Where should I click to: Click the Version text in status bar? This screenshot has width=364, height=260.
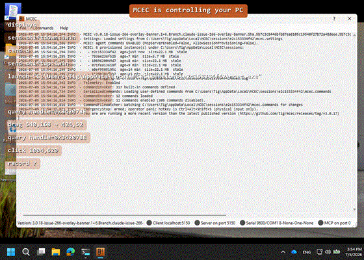tap(81, 223)
